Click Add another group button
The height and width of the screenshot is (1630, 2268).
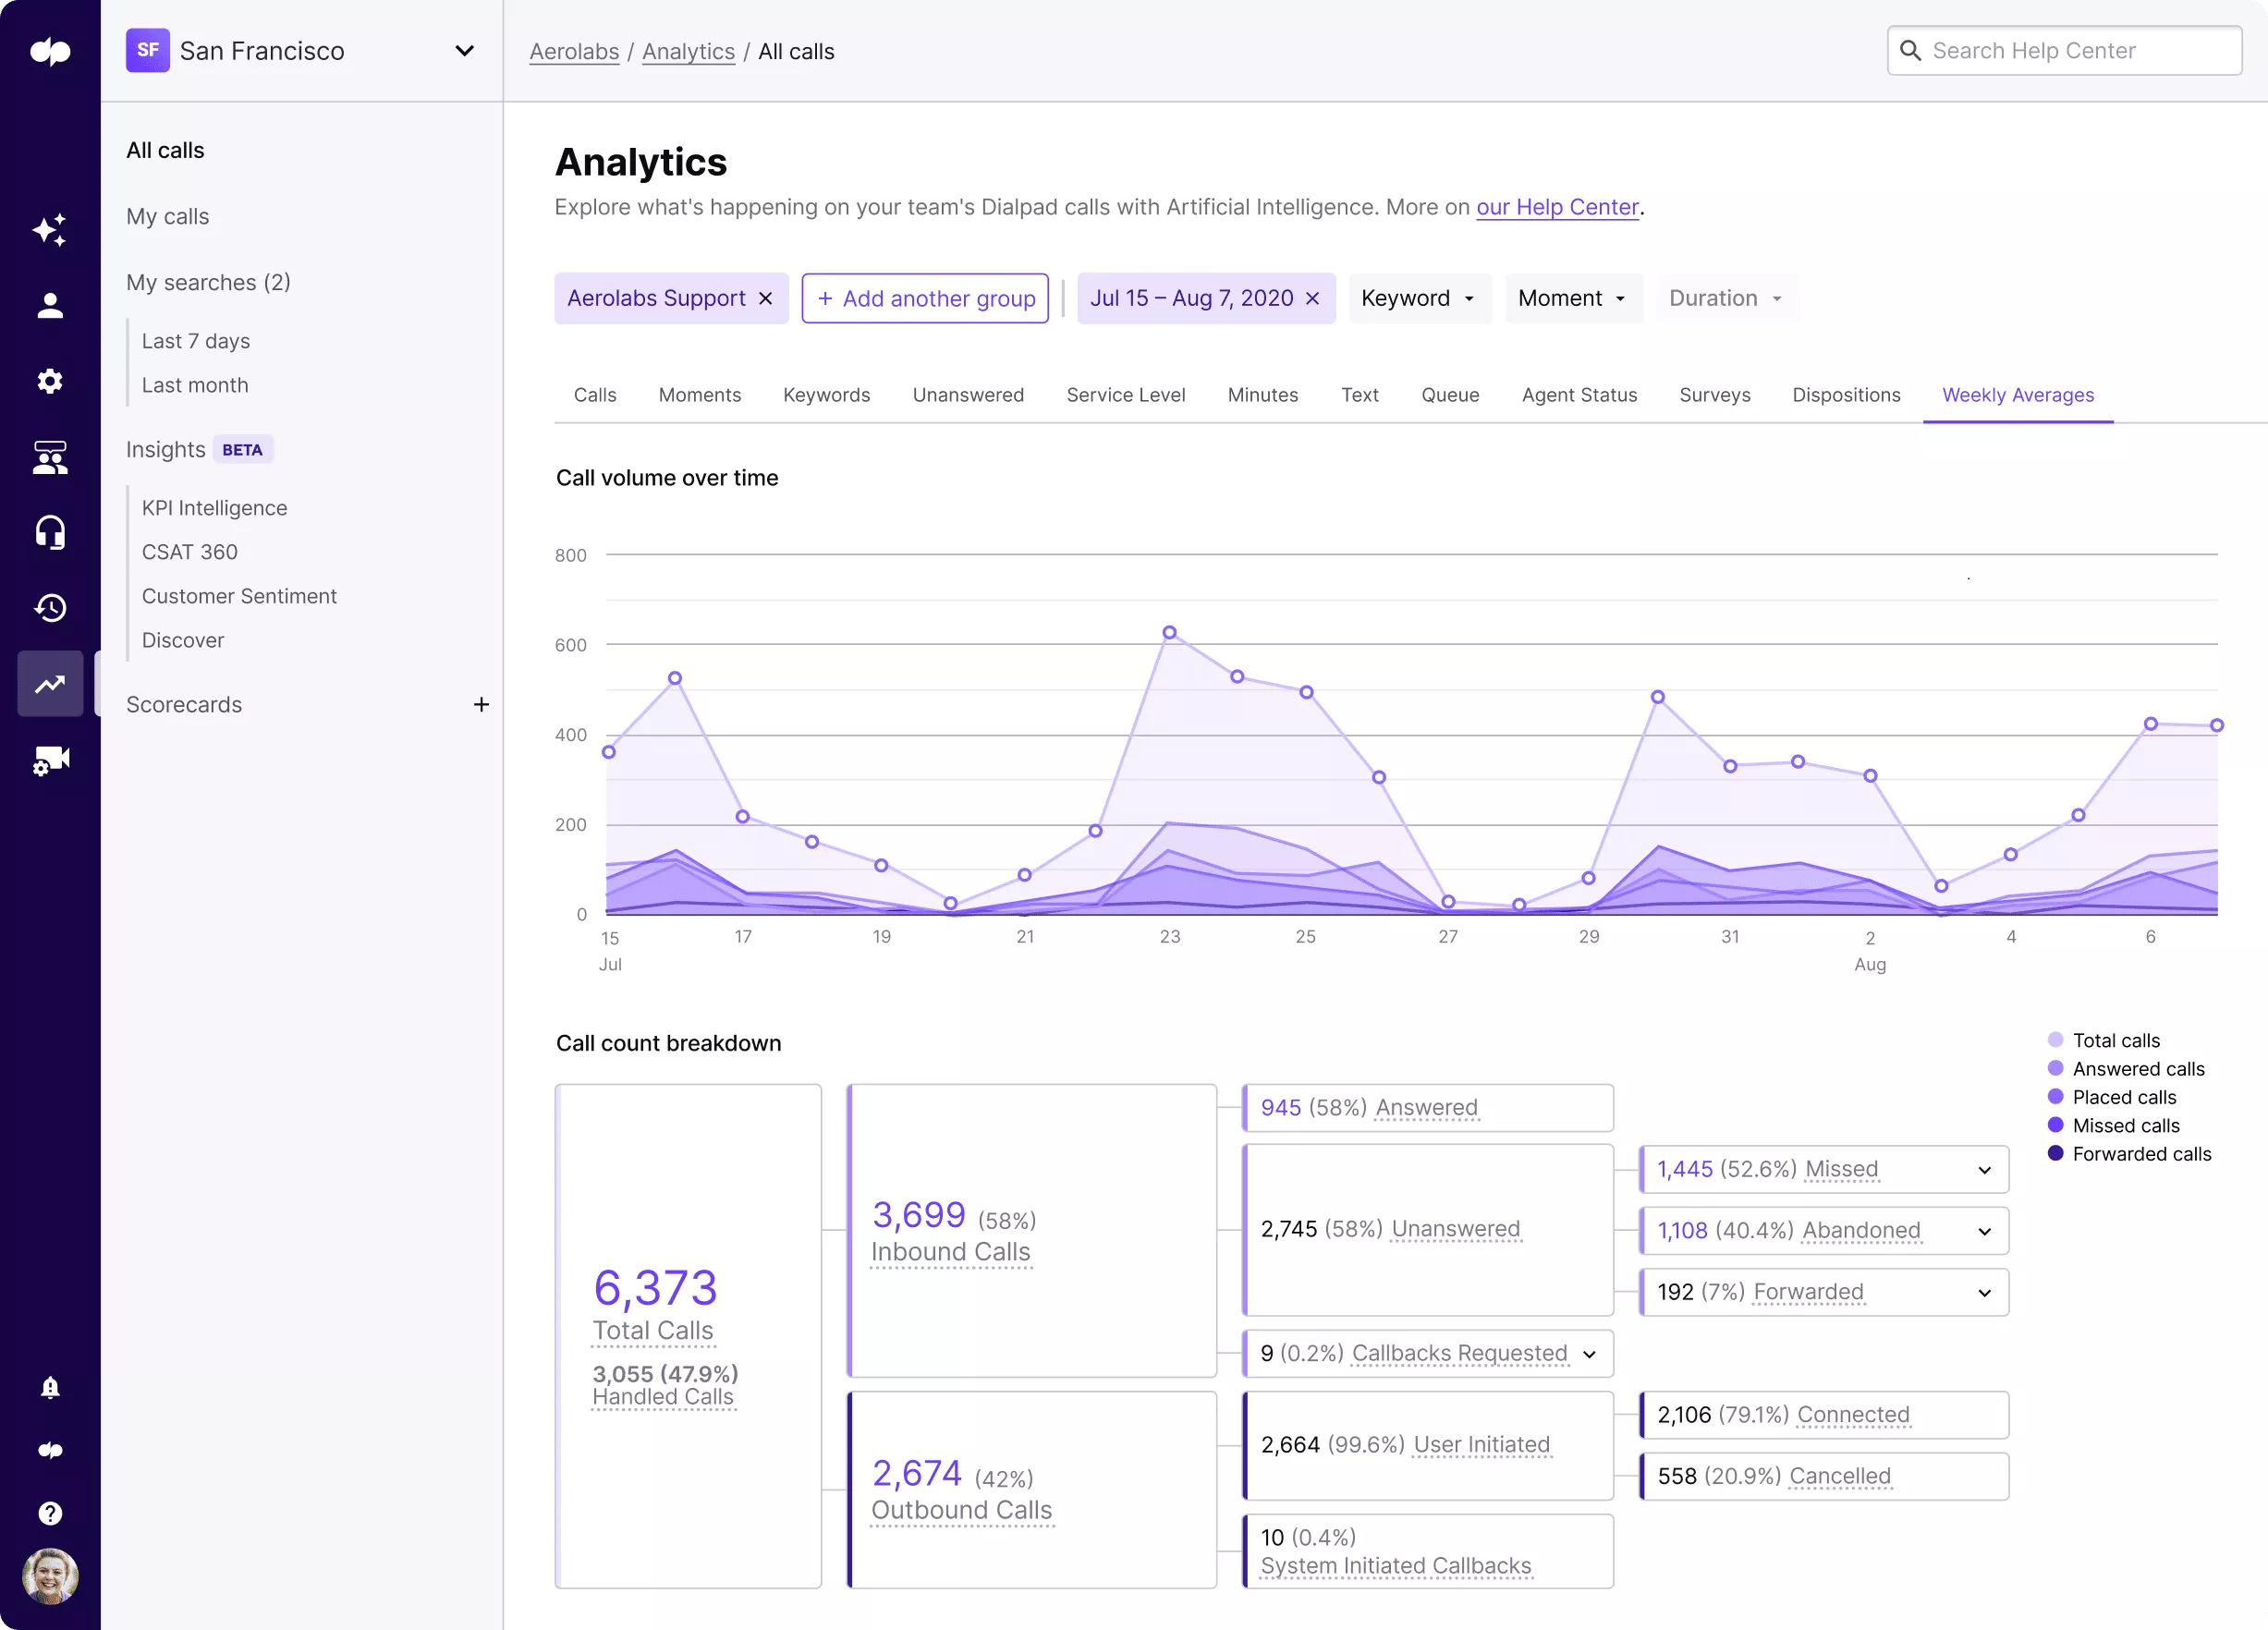click(x=924, y=298)
